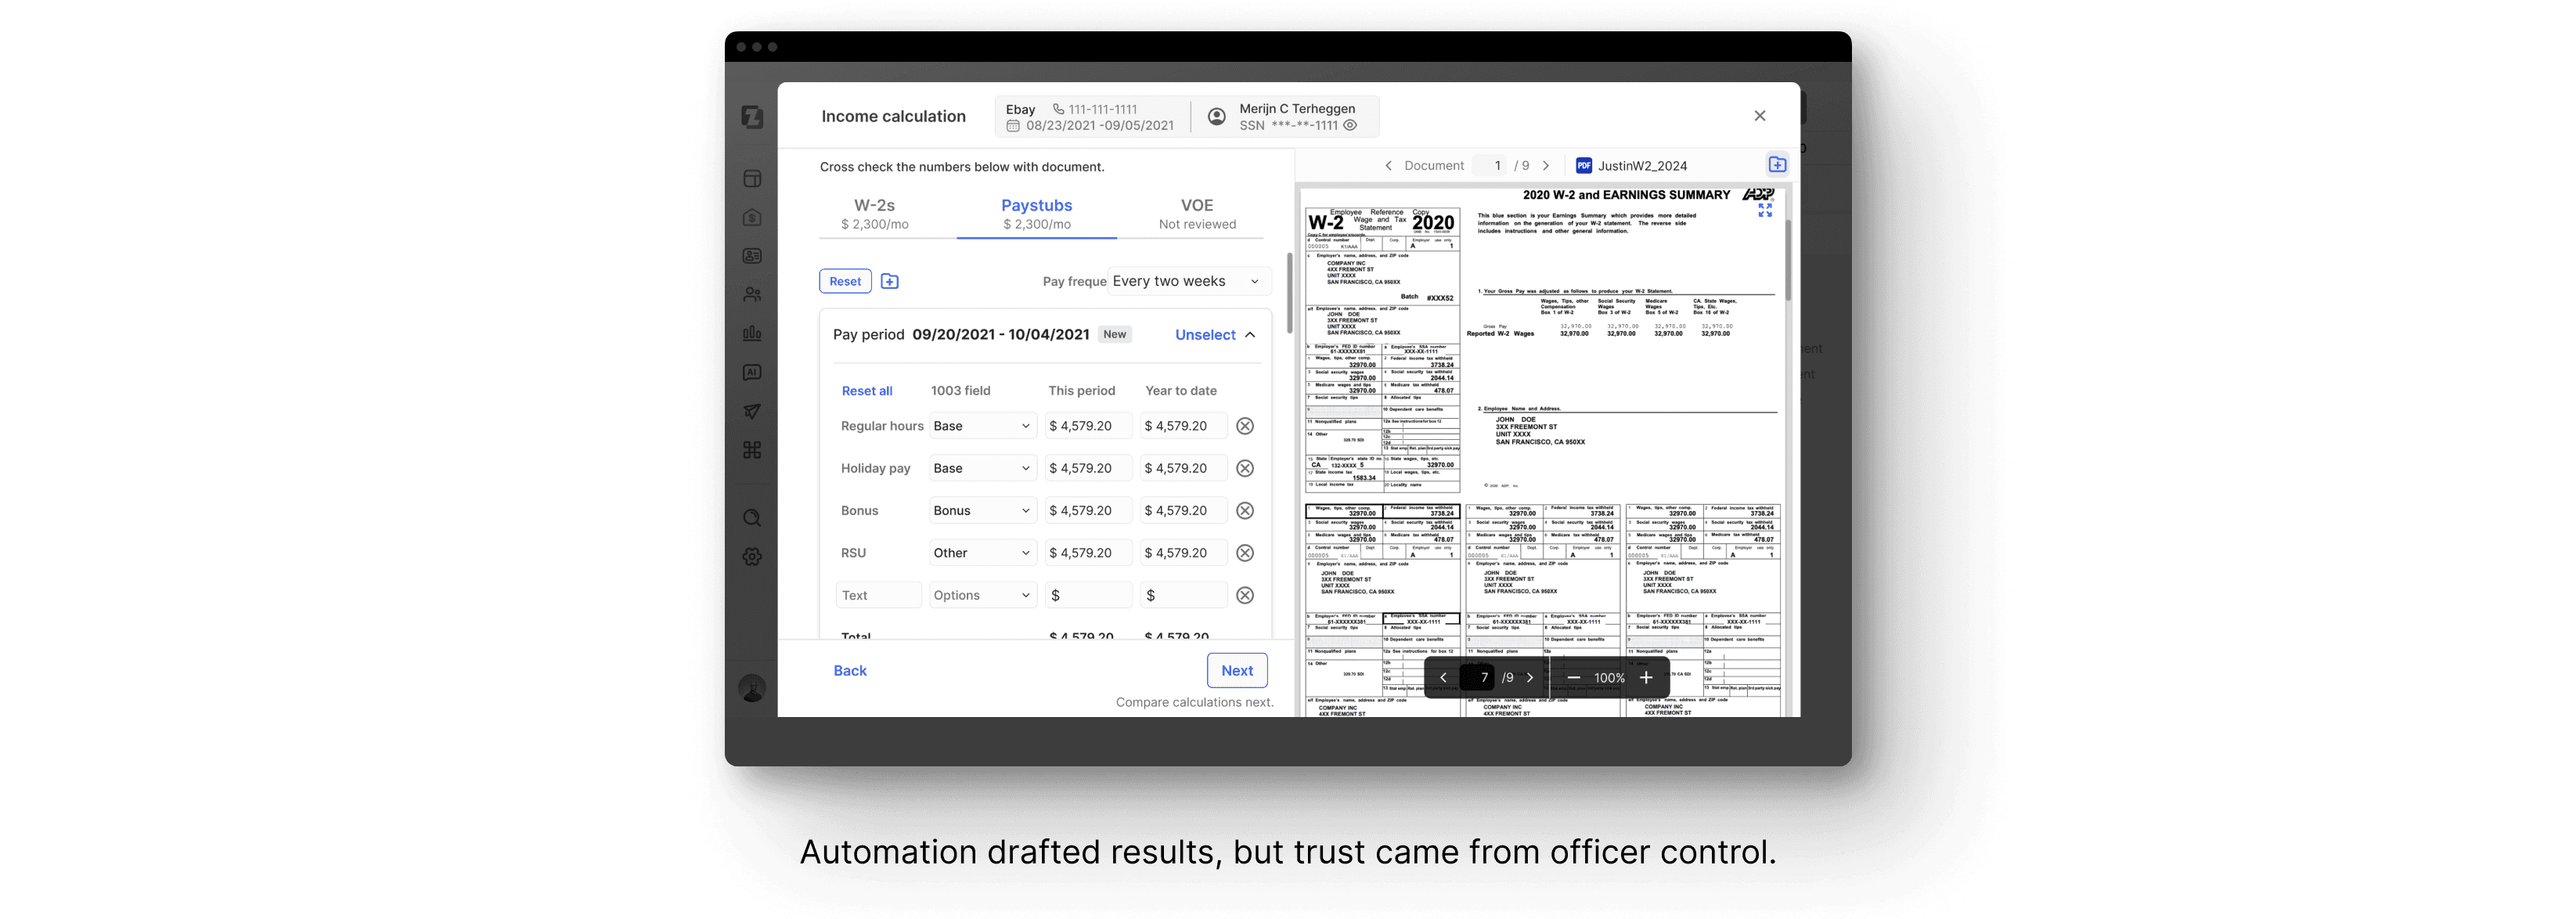Zoom out with the minus icon

[x=1573, y=677]
